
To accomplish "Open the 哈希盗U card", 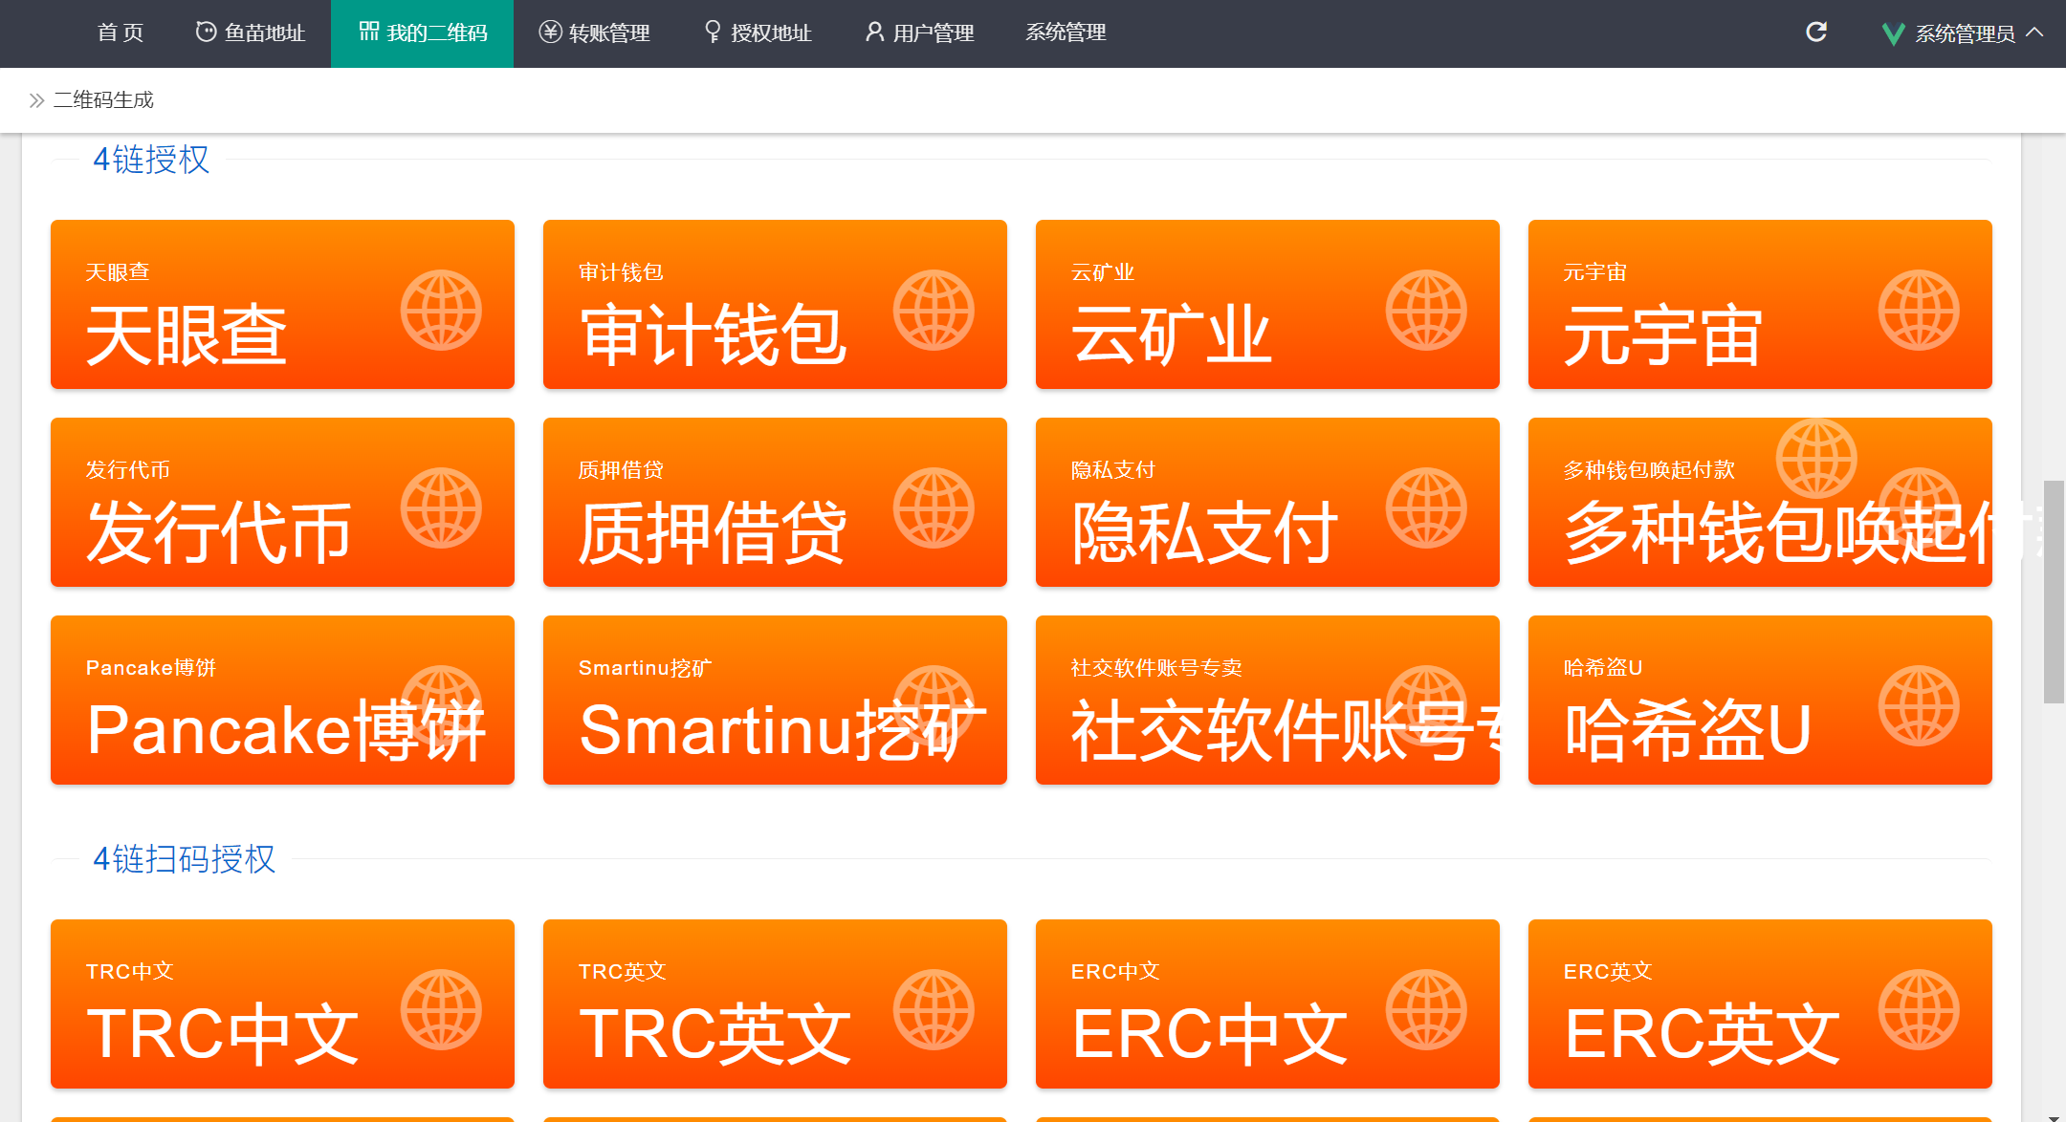I will 1760,700.
